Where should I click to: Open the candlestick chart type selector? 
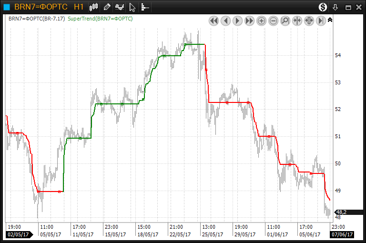point(94,7)
